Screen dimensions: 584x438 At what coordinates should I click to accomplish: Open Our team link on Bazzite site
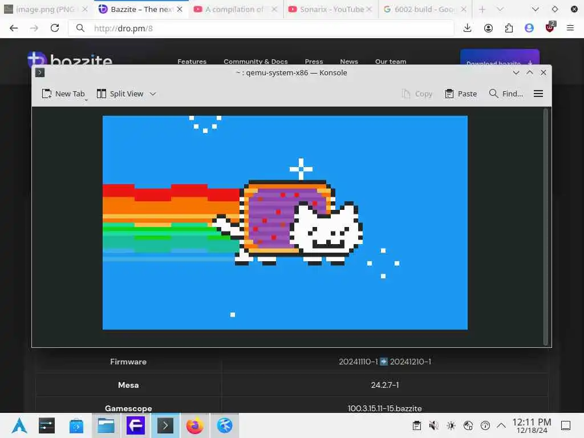point(391,62)
